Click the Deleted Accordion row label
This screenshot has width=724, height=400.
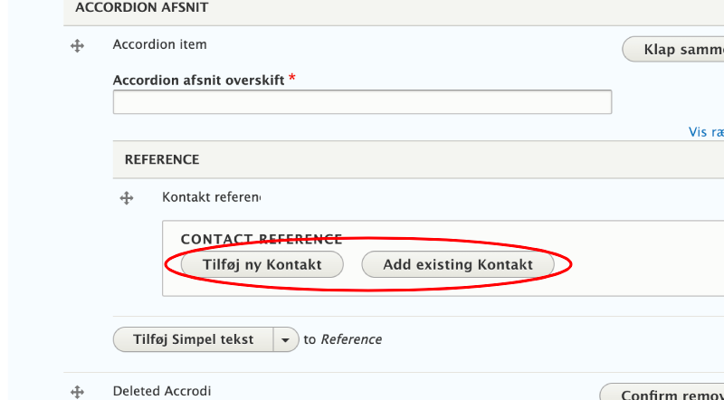tap(162, 391)
